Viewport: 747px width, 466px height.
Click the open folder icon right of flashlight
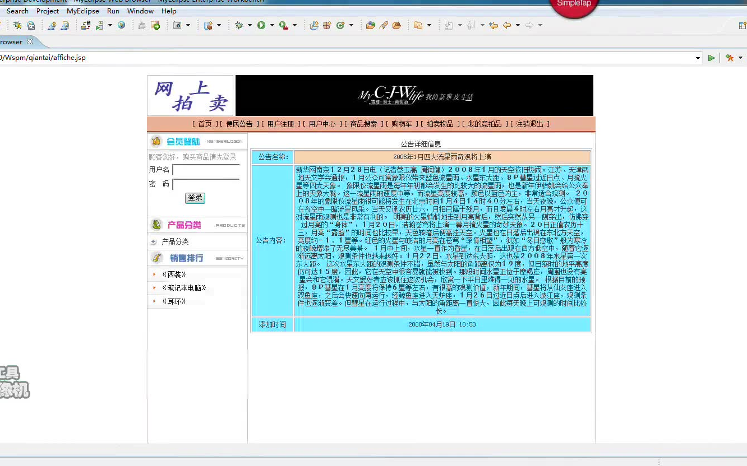397,25
